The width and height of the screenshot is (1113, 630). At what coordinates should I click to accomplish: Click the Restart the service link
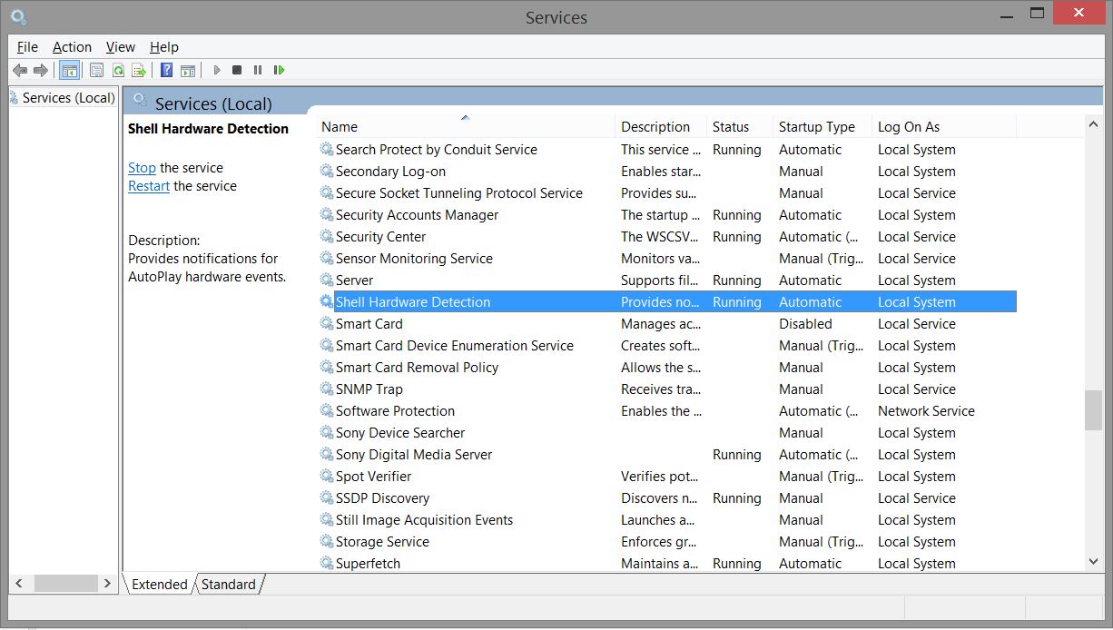[149, 186]
